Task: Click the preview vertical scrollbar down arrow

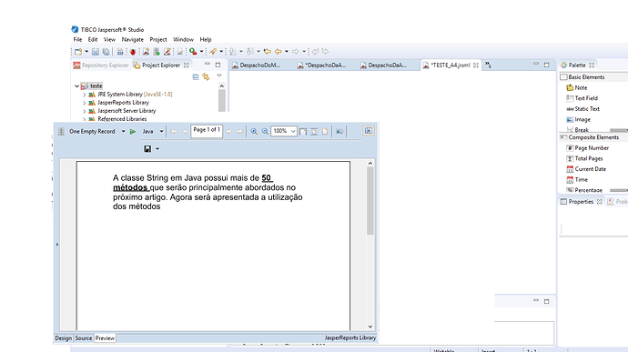Action: tap(370, 327)
